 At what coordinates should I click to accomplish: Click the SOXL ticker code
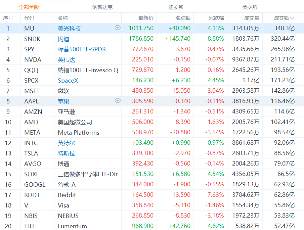coord(32,174)
